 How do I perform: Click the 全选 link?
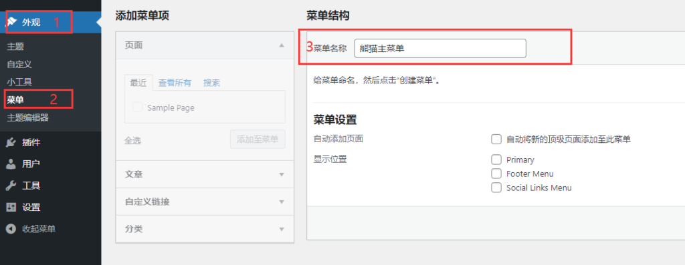coord(133,141)
